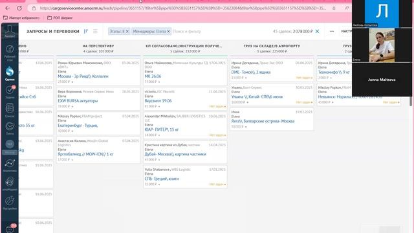Click the КП СОГЛАСОВАНО/ИНСТРУКЦИИ column header

click(184, 46)
